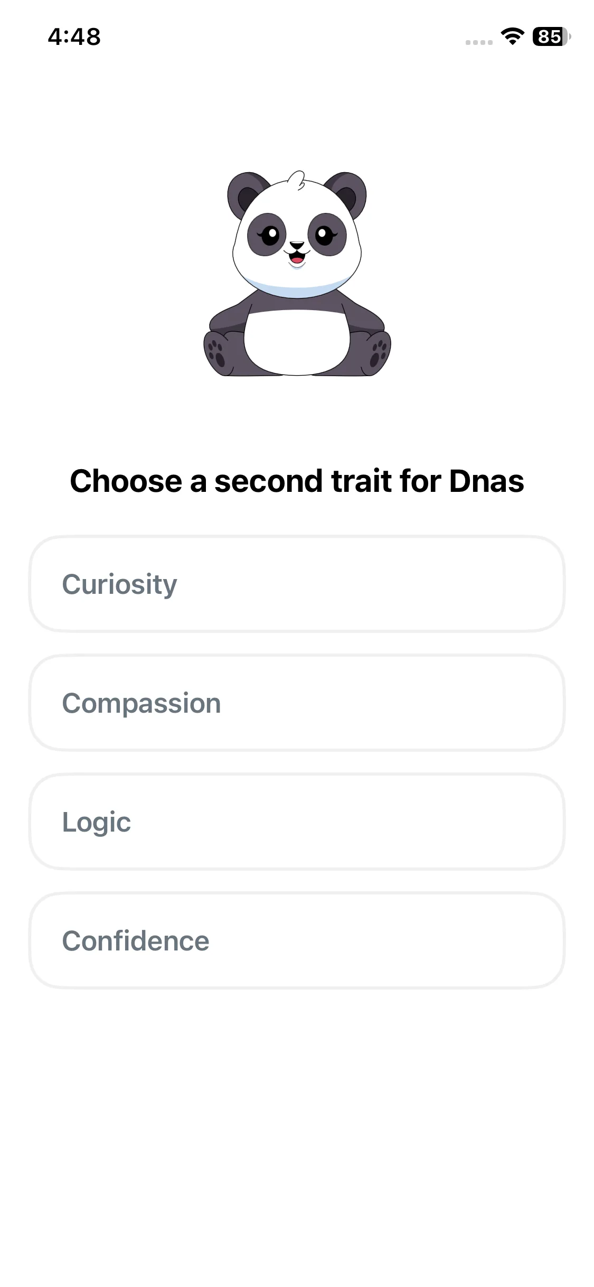Screen dimensions: 594x1287
Task: Tap the panda's open pink mouth
Action: point(297,259)
